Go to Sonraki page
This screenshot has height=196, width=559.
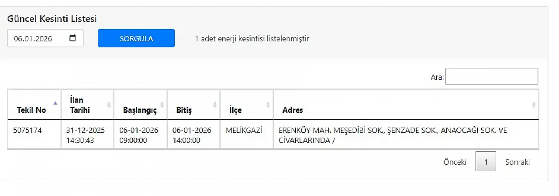click(518, 162)
